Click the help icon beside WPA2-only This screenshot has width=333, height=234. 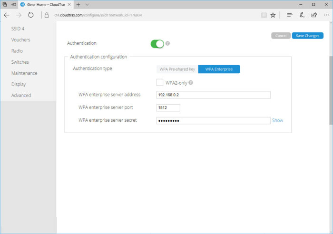191,83
